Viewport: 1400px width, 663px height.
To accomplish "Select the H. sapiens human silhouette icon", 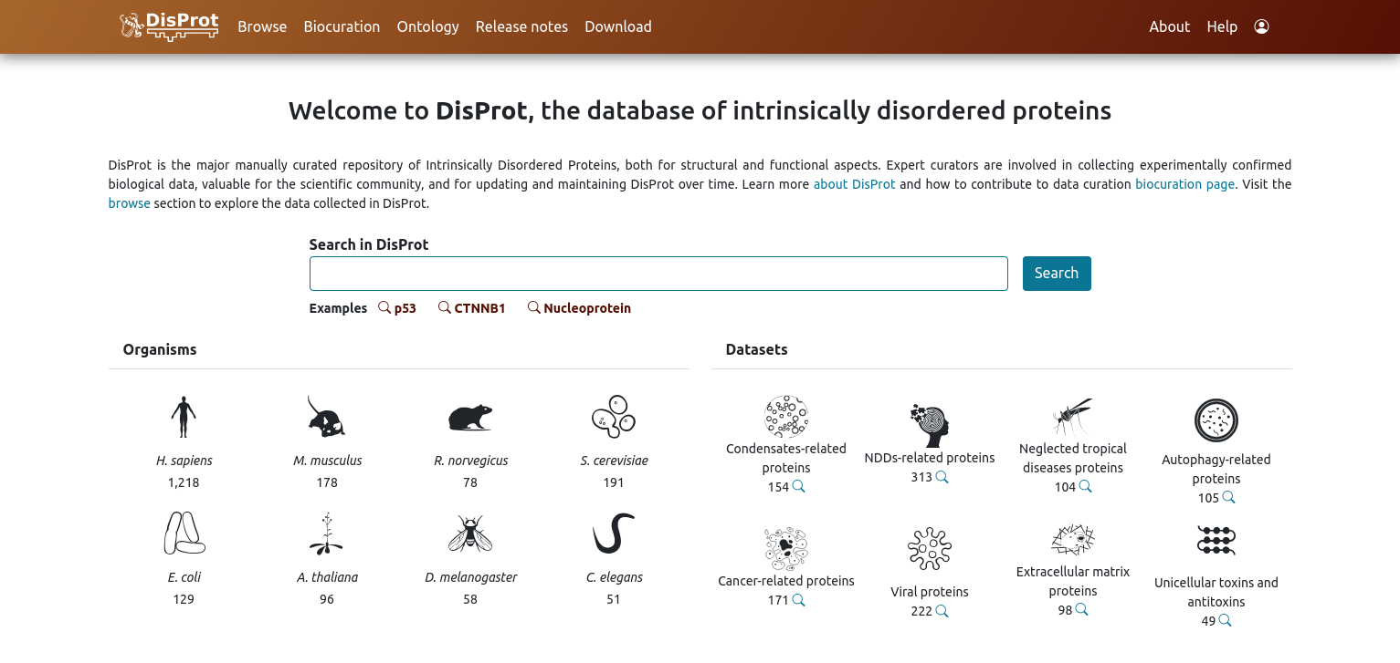I will (184, 418).
